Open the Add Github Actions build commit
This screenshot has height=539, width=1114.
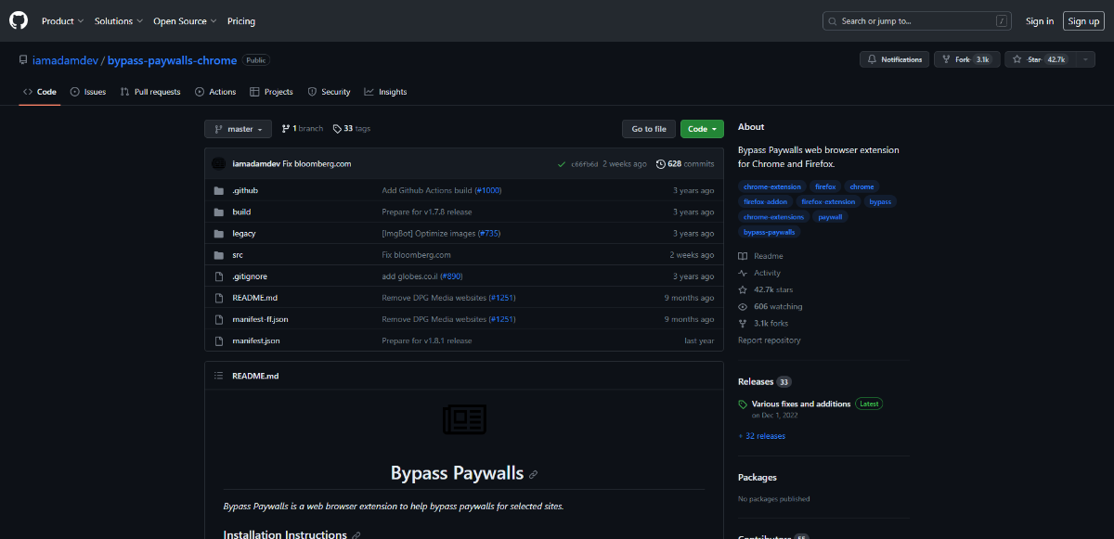[x=428, y=190]
